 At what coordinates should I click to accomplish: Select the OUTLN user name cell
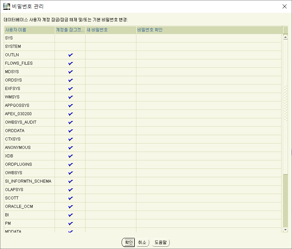pos(29,55)
